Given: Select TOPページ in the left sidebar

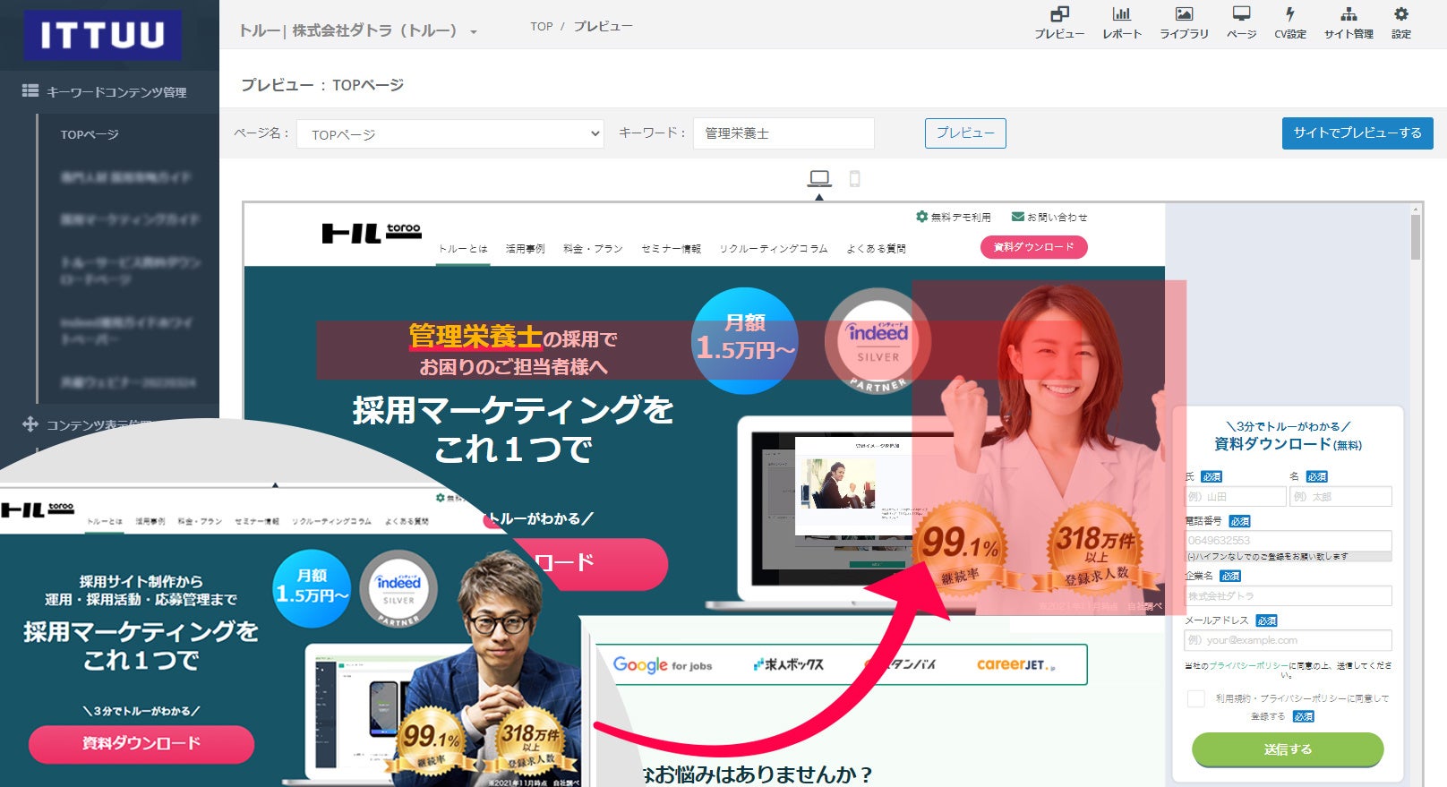Looking at the screenshot, I should 90,134.
